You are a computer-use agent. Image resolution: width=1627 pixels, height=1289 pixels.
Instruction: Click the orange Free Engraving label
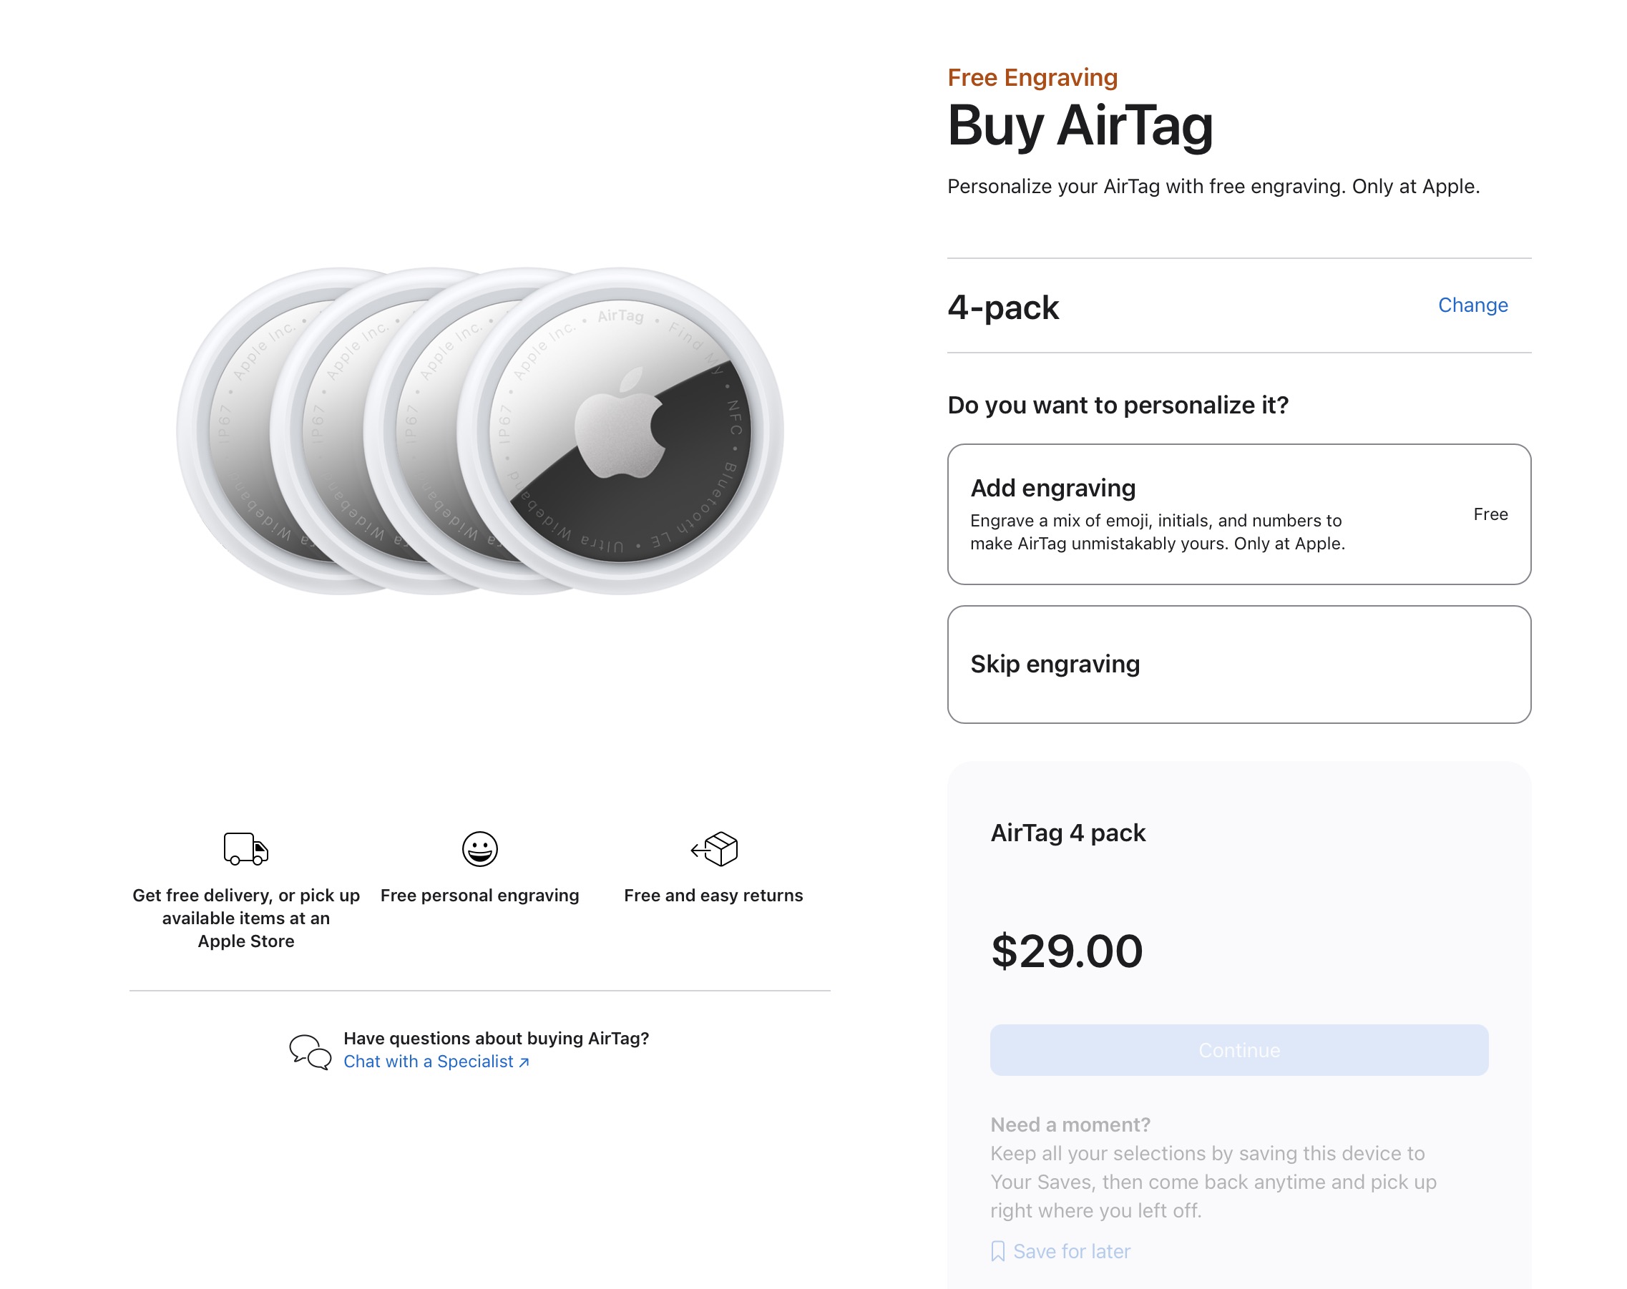tap(1032, 78)
